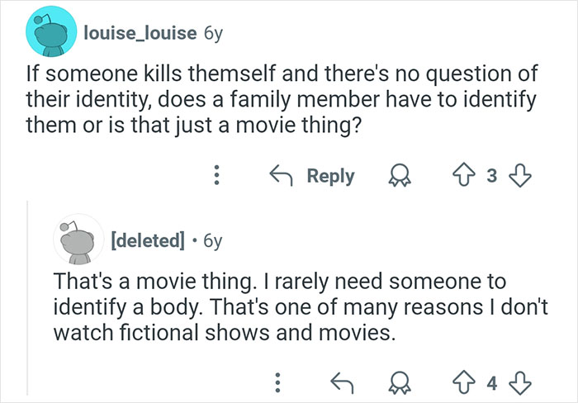Give award to louise_louise comment
Image resolution: width=578 pixels, height=403 pixels.
click(x=401, y=176)
